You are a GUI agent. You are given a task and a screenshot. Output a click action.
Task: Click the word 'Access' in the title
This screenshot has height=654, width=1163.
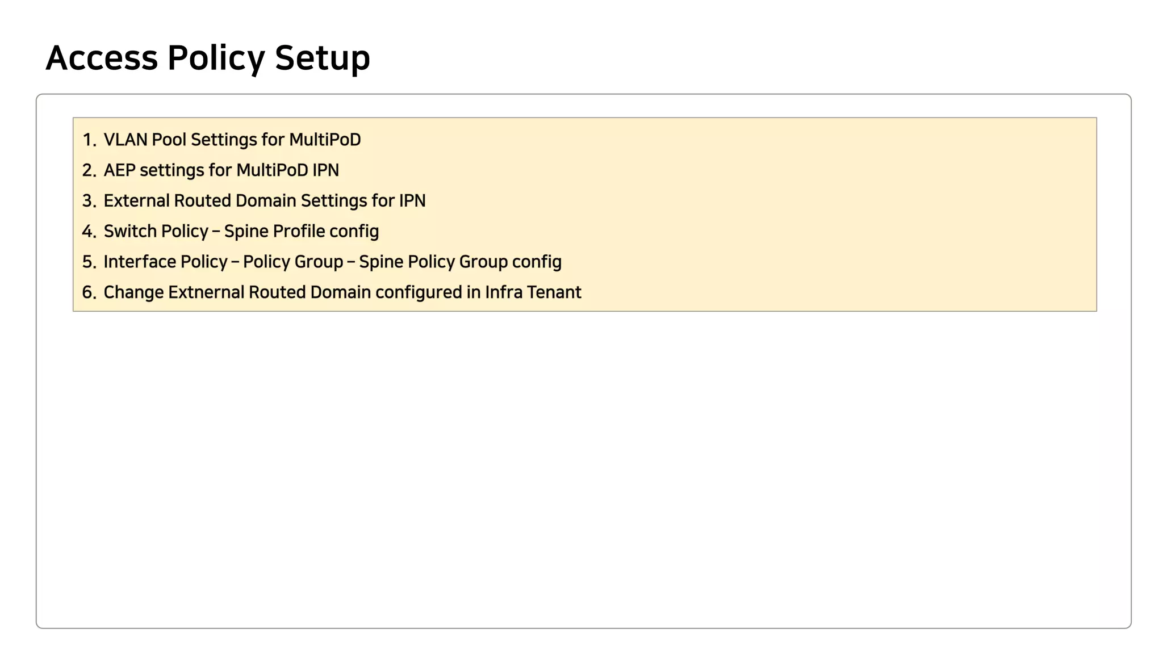tap(102, 58)
